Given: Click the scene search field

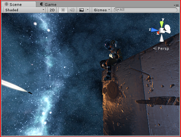Looking at the screenshot, I should [146, 10].
